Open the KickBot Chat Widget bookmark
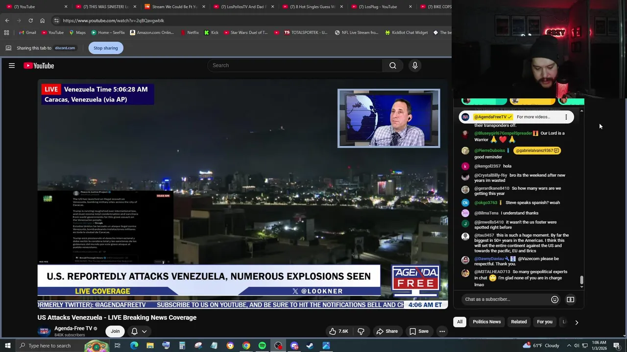The width and height of the screenshot is (627, 352). click(x=406, y=33)
